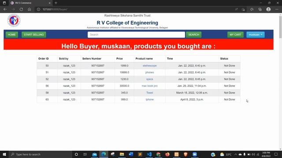
Task: Open the browser home page icon
Action: (x=30, y=9)
